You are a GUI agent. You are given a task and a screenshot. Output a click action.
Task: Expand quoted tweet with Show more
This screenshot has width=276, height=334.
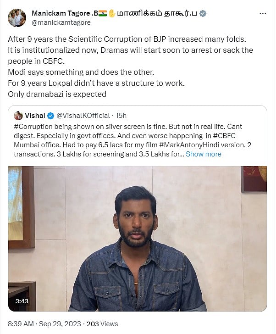[x=203, y=154]
